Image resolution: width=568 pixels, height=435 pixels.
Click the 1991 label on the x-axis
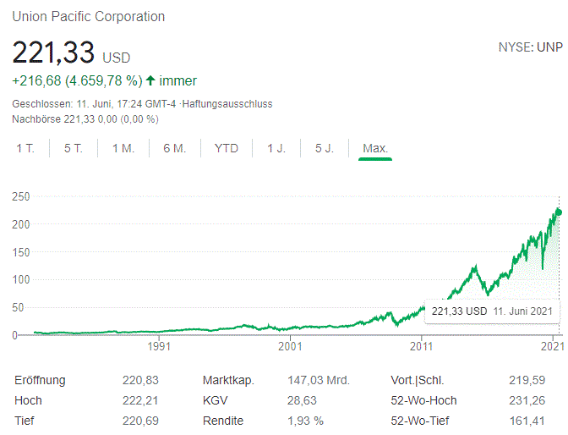160,345
